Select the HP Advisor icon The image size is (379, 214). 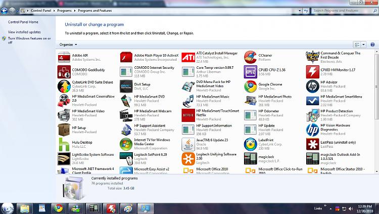coord(312,87)
